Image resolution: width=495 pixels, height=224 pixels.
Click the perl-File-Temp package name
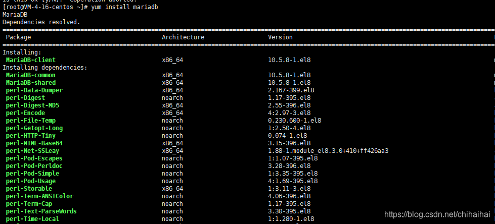31,121
